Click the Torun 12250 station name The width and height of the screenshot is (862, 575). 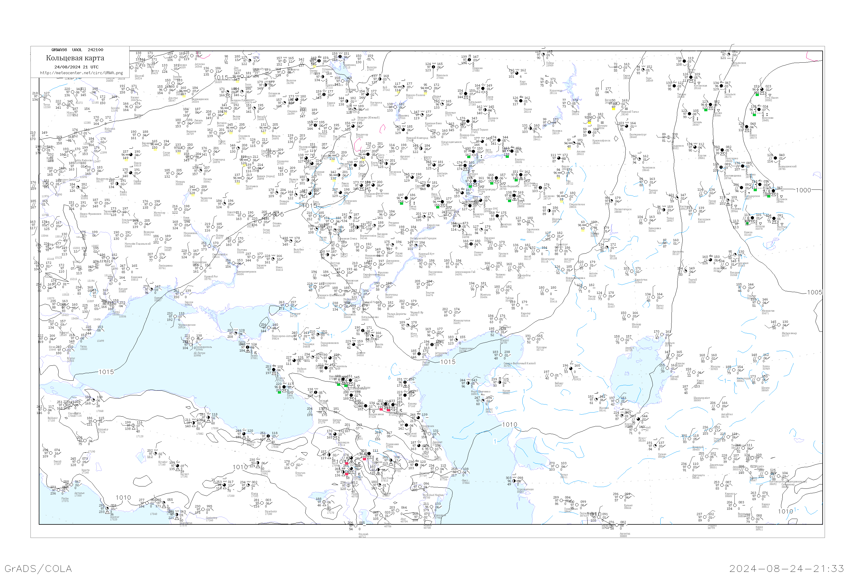point(47,106)
